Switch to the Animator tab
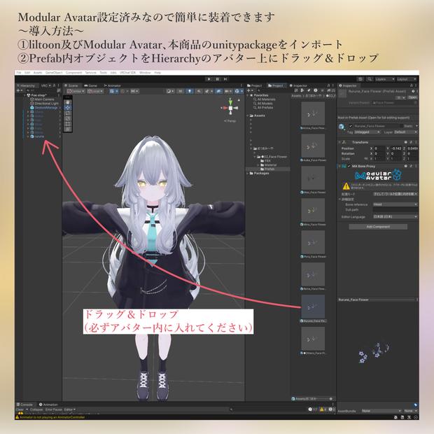The image size is (434, 434). click(113, 85)
